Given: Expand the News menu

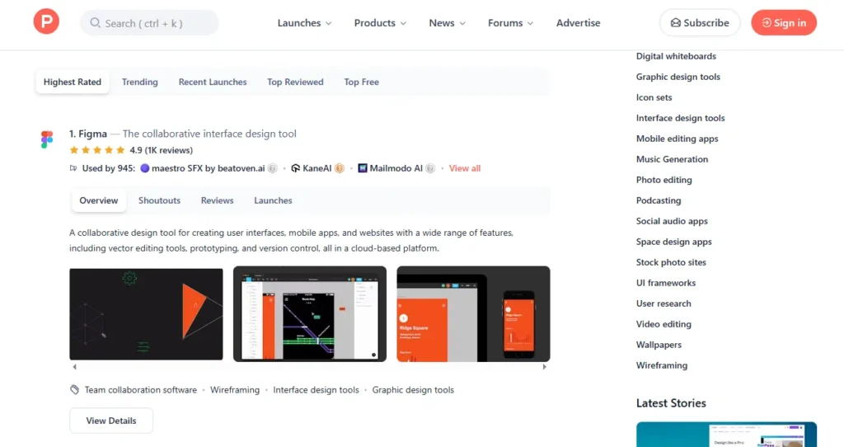Looking at the screenshot, I should point(447,23).
